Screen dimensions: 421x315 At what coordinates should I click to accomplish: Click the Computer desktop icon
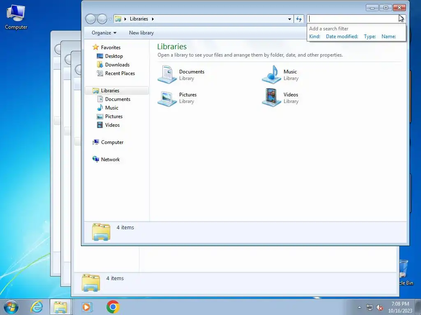(x=16, y=17)
